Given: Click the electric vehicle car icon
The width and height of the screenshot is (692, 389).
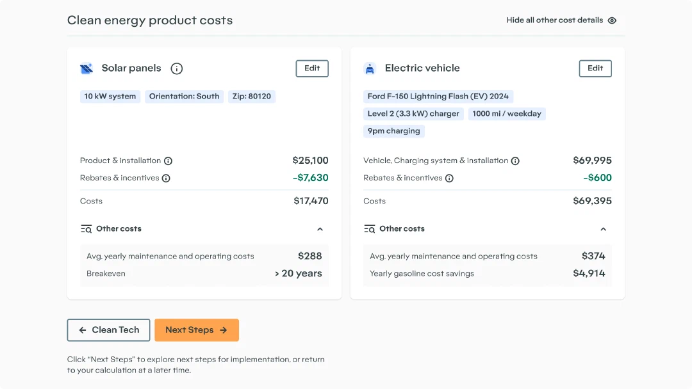Looking at the screenshot, I should (x=370, y=68).
